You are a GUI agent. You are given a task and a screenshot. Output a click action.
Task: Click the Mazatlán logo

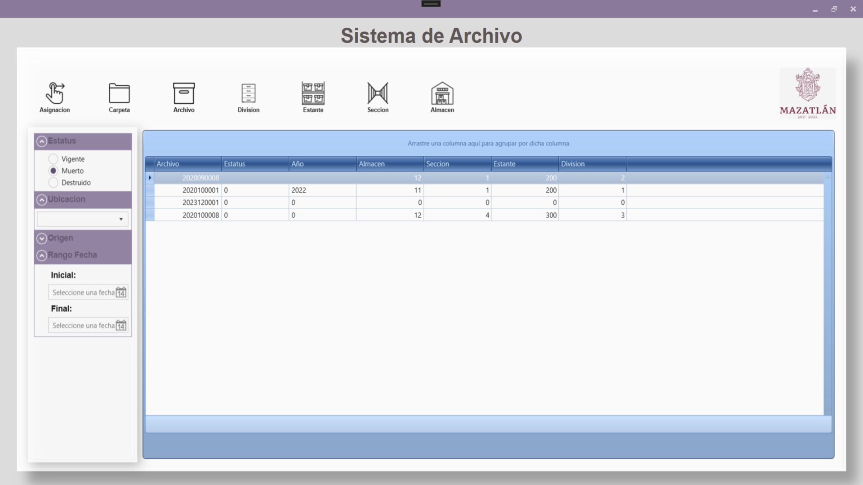[x=807, y=92]
